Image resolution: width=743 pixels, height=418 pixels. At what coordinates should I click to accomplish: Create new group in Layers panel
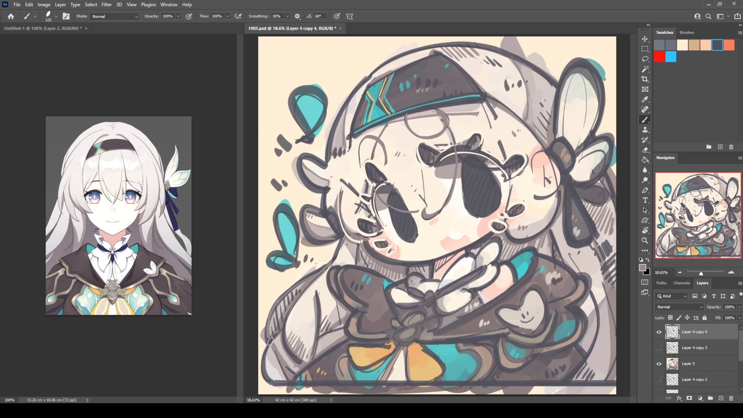click(710, 398)
